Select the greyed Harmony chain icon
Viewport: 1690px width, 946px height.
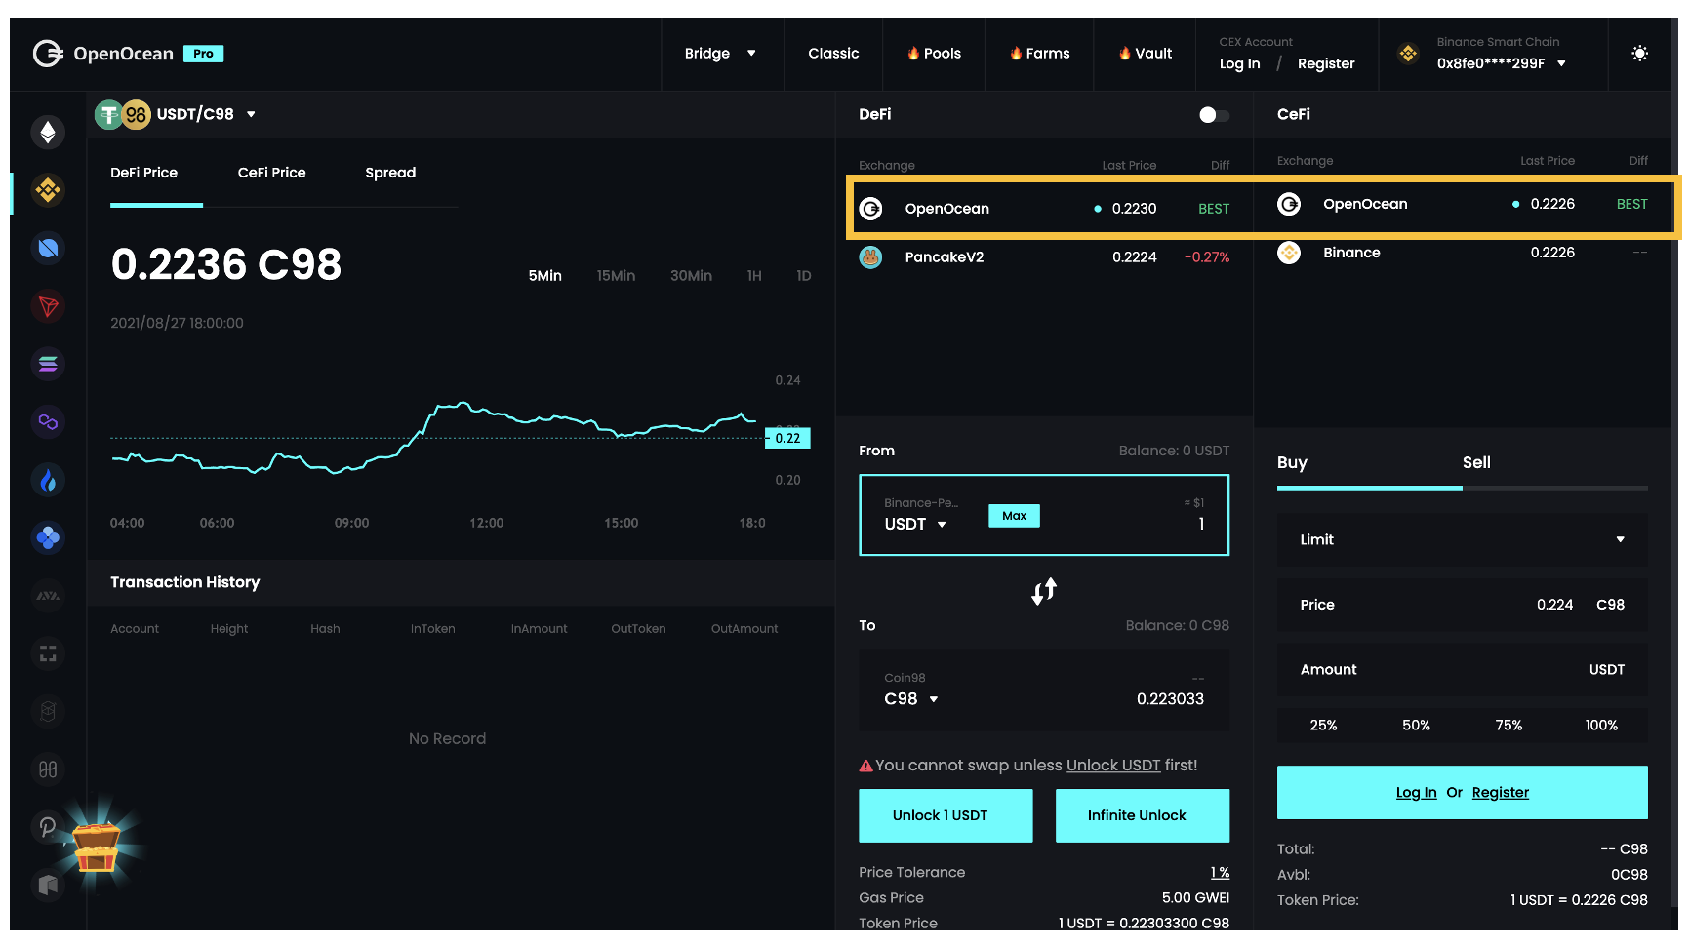pos(48,769)
